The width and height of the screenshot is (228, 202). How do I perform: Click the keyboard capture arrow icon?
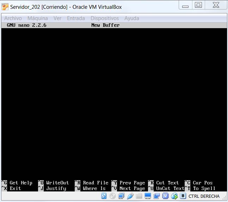click(x=183, y=196)
